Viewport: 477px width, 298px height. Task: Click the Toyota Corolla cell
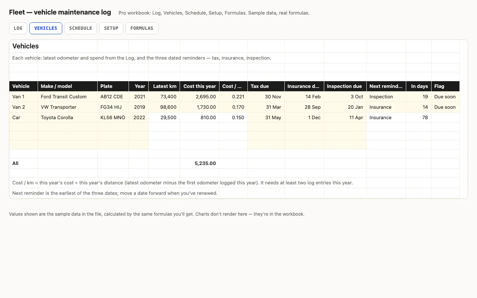coord(67,117)
